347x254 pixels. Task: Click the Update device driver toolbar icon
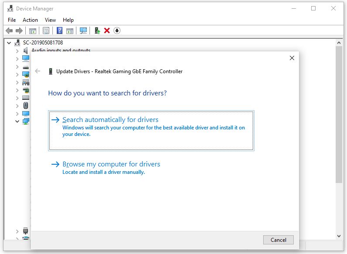[97, 30]
